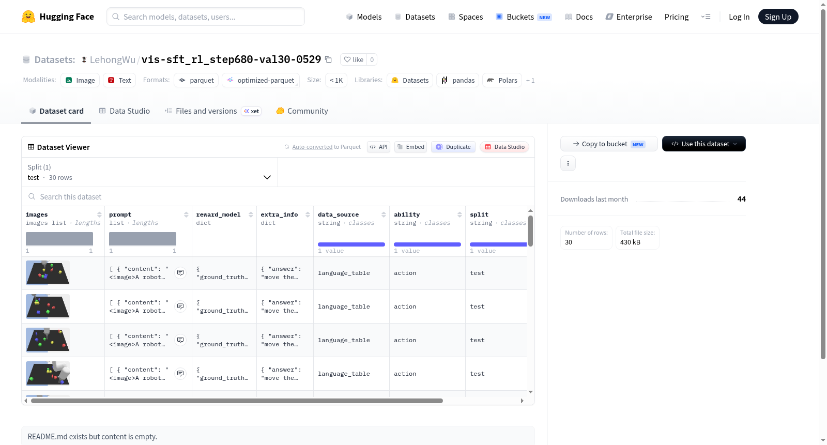Click Copy to bucket button
This screenshot has height=445, width=827.
(x=609, y=144)
